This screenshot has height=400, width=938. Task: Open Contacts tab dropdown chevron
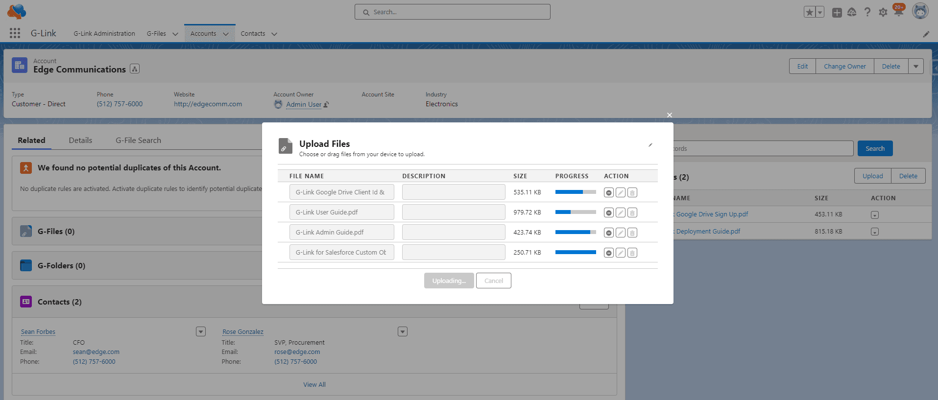[x=274, y=34]
